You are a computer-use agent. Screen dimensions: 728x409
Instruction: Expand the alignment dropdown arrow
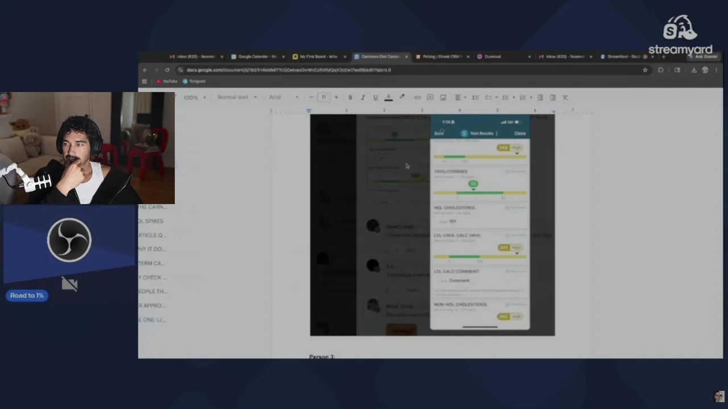[464, 97]
